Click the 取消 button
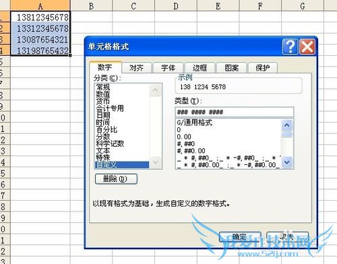This screenshot has height=264, width=337. point(287,236)
